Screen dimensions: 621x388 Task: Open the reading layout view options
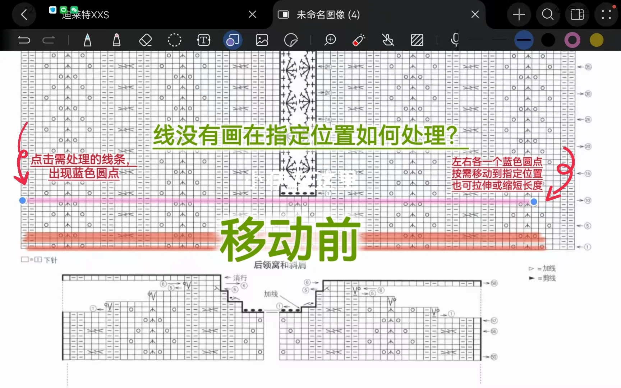point(577,14)
